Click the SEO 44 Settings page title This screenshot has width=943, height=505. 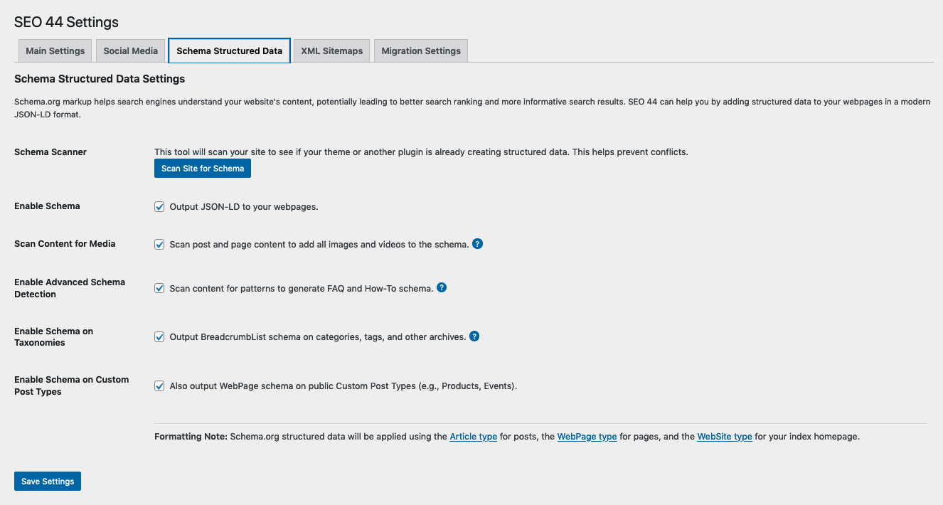pyautogui.click(x=66, y=22)
